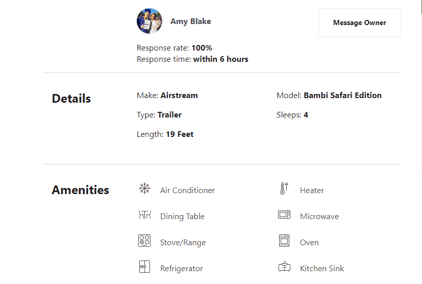
Task: Click the Heater thermometer icon
Action: [284, 188]
